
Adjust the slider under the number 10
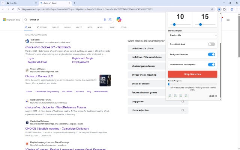click(180, 24)
